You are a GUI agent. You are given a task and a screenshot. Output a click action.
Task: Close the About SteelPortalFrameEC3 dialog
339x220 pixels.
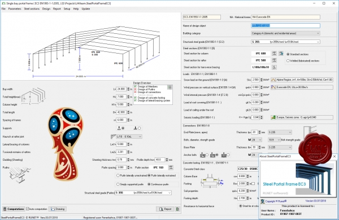[334, 156]
